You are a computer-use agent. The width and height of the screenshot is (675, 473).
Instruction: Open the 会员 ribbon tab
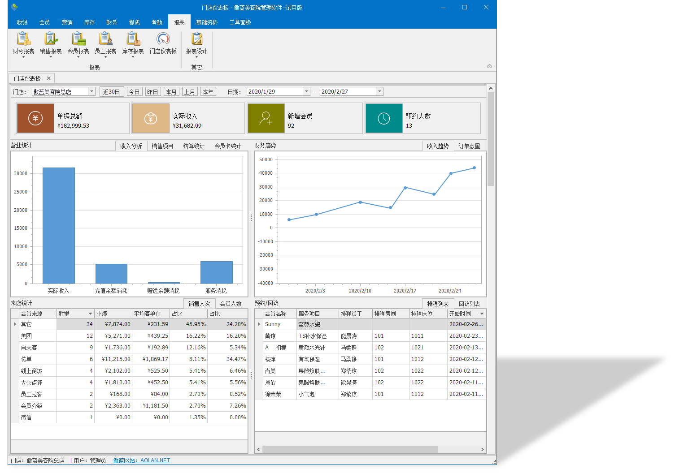44,22
